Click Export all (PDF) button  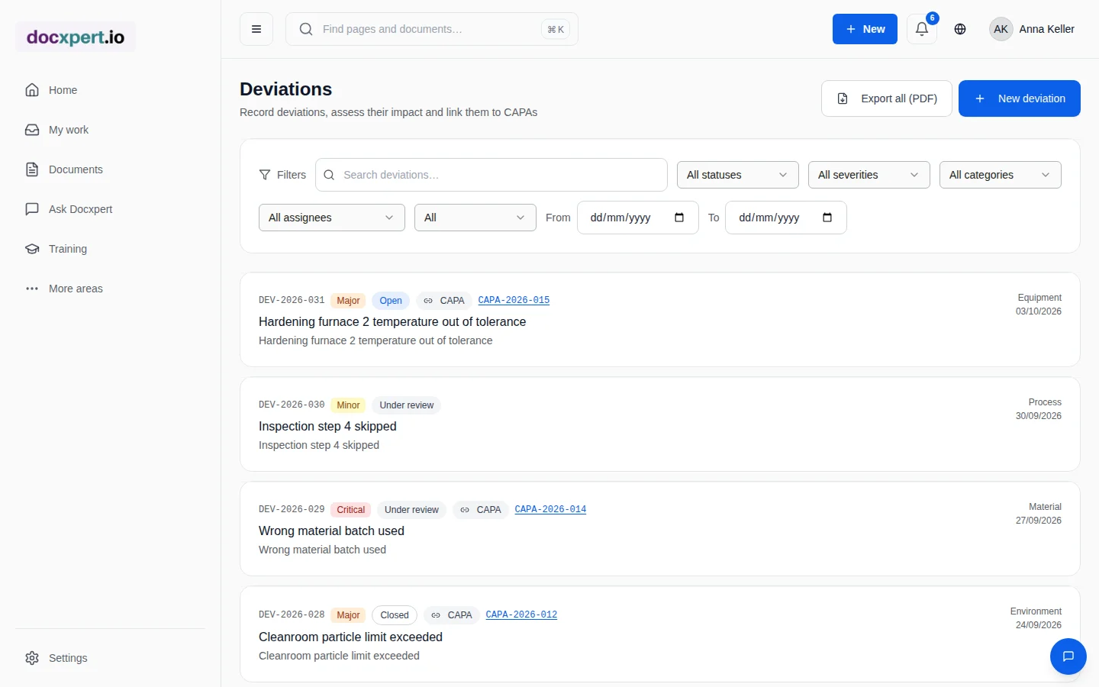(x=887, y=98)
